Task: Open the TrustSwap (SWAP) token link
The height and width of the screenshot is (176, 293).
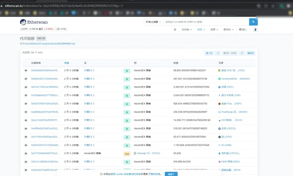Action: [234, 112]
